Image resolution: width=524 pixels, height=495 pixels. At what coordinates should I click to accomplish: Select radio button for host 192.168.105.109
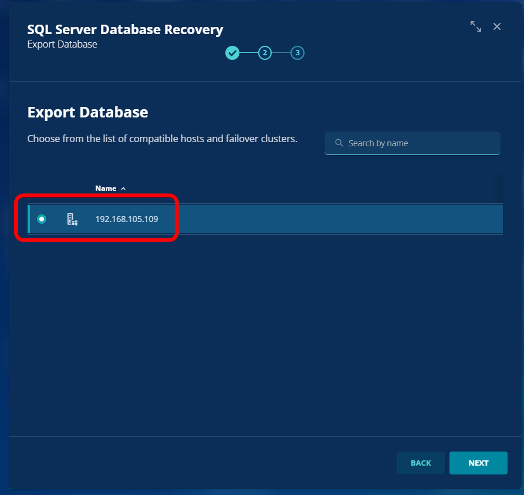coord(42,219)
